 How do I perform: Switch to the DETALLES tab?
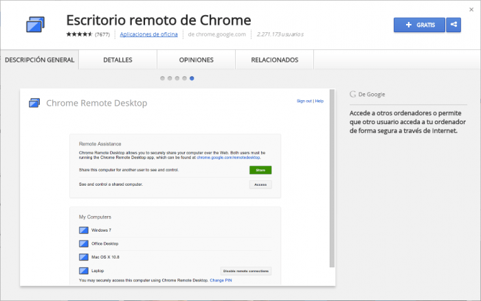pyautogui.click(x=118, y=60)
